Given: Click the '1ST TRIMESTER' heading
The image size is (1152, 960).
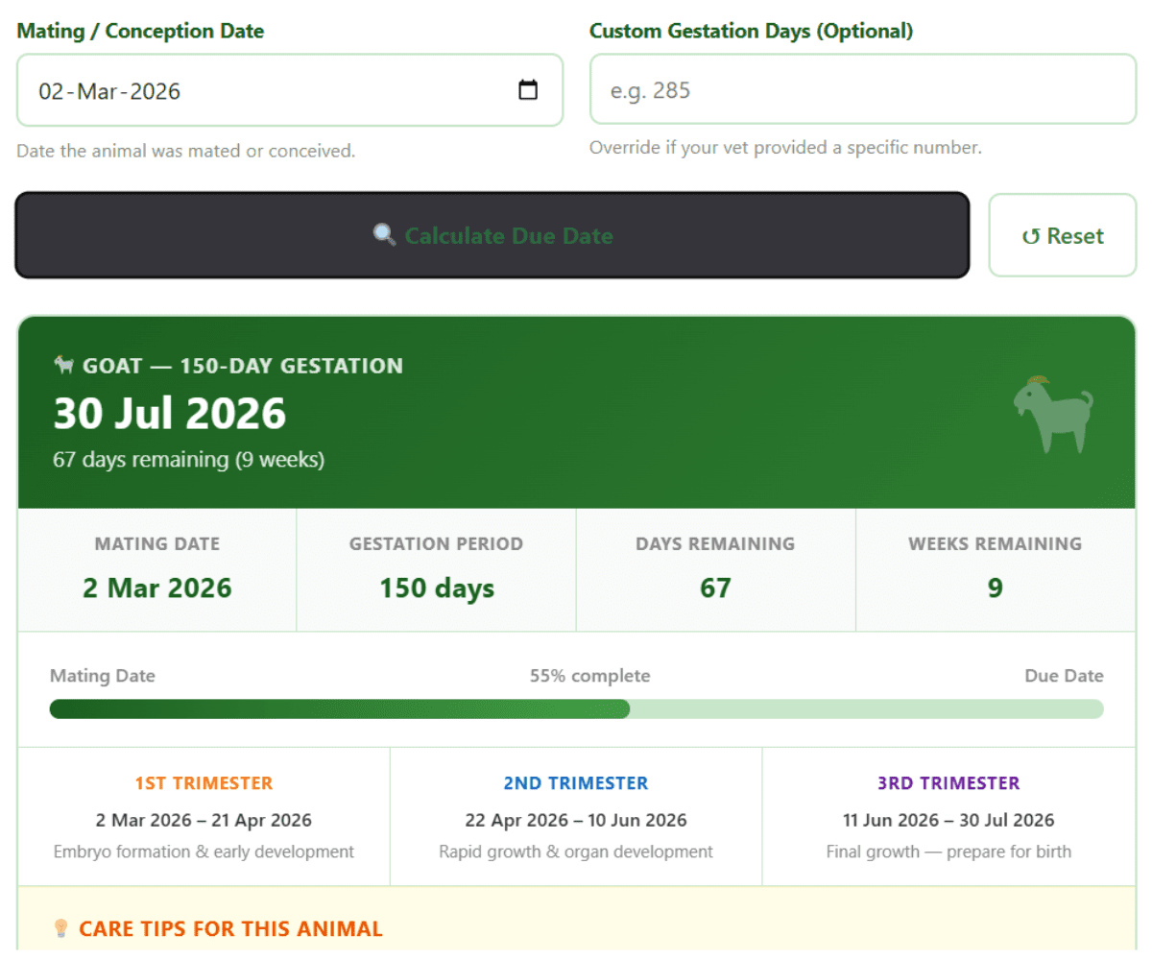Looking at the screenshot, I should (204, 783).
